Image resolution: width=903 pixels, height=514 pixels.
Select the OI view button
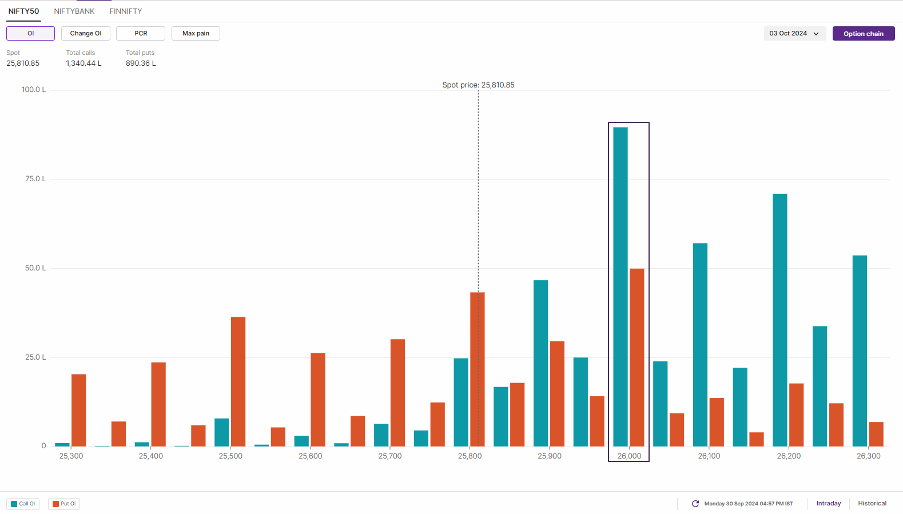point(31,33)
